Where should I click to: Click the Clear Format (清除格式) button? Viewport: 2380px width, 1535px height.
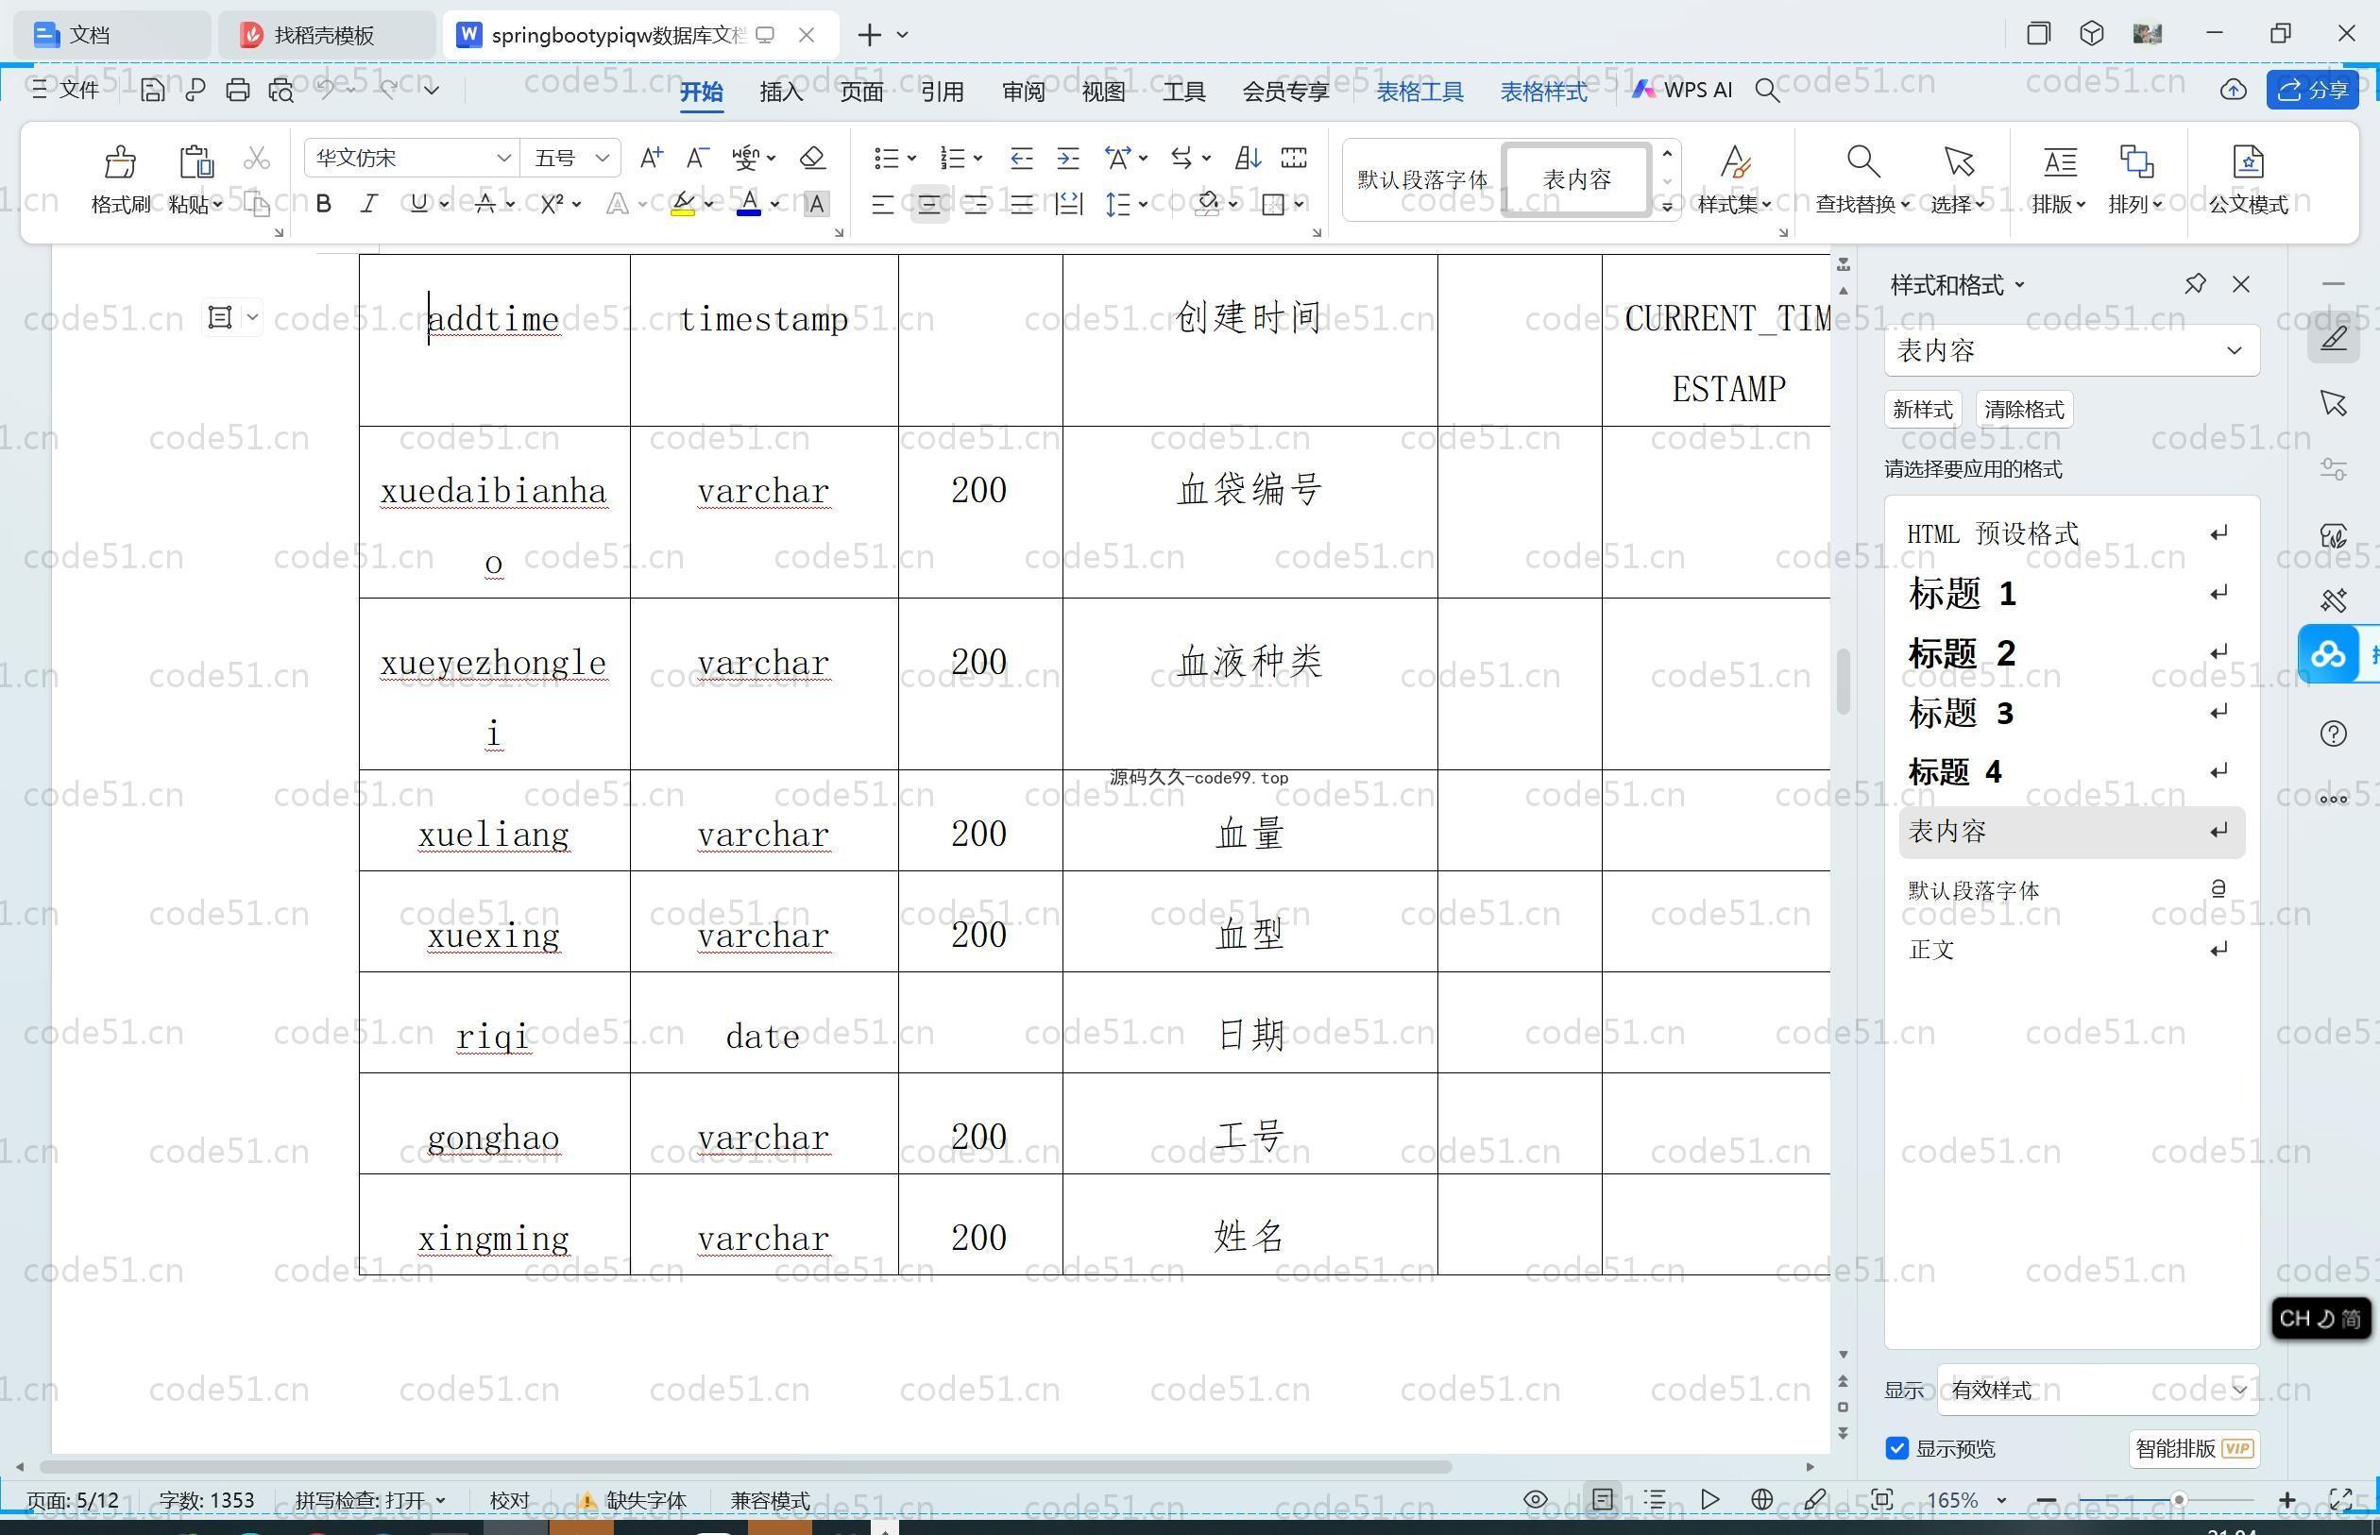click(2024, 410)
